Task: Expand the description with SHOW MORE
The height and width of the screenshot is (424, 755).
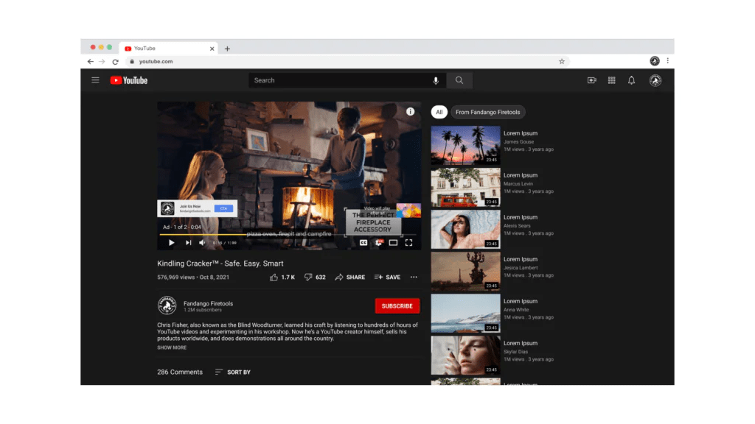Action: point(171,347)
